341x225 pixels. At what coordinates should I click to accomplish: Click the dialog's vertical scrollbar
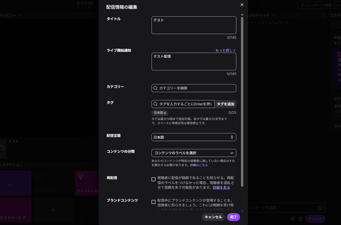242,102
